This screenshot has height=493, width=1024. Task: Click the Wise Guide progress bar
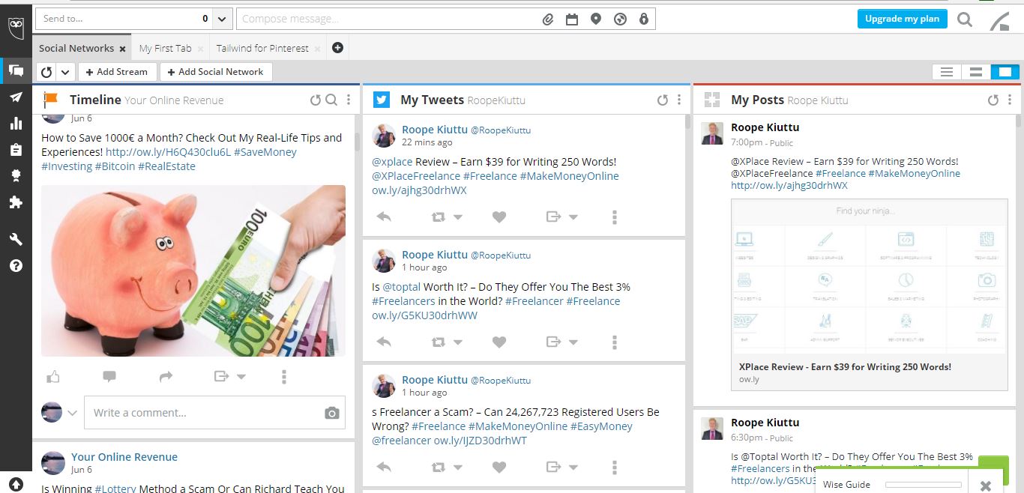coord(924,485)
